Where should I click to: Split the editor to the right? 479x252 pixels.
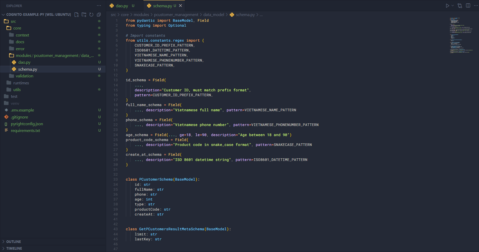coord(468,6)
